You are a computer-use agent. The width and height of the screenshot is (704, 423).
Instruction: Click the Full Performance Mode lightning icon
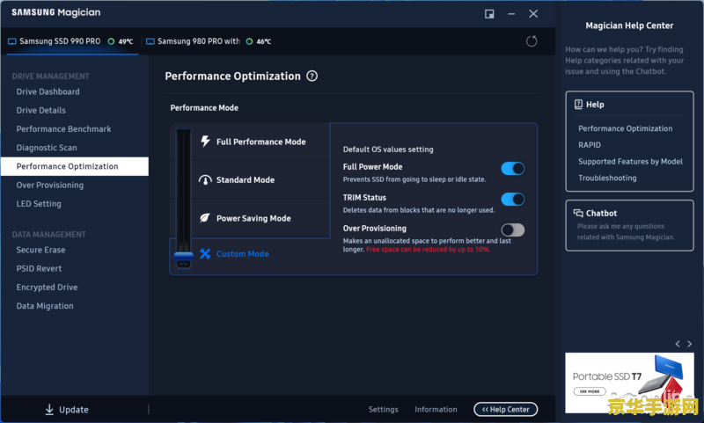(205, 142)
